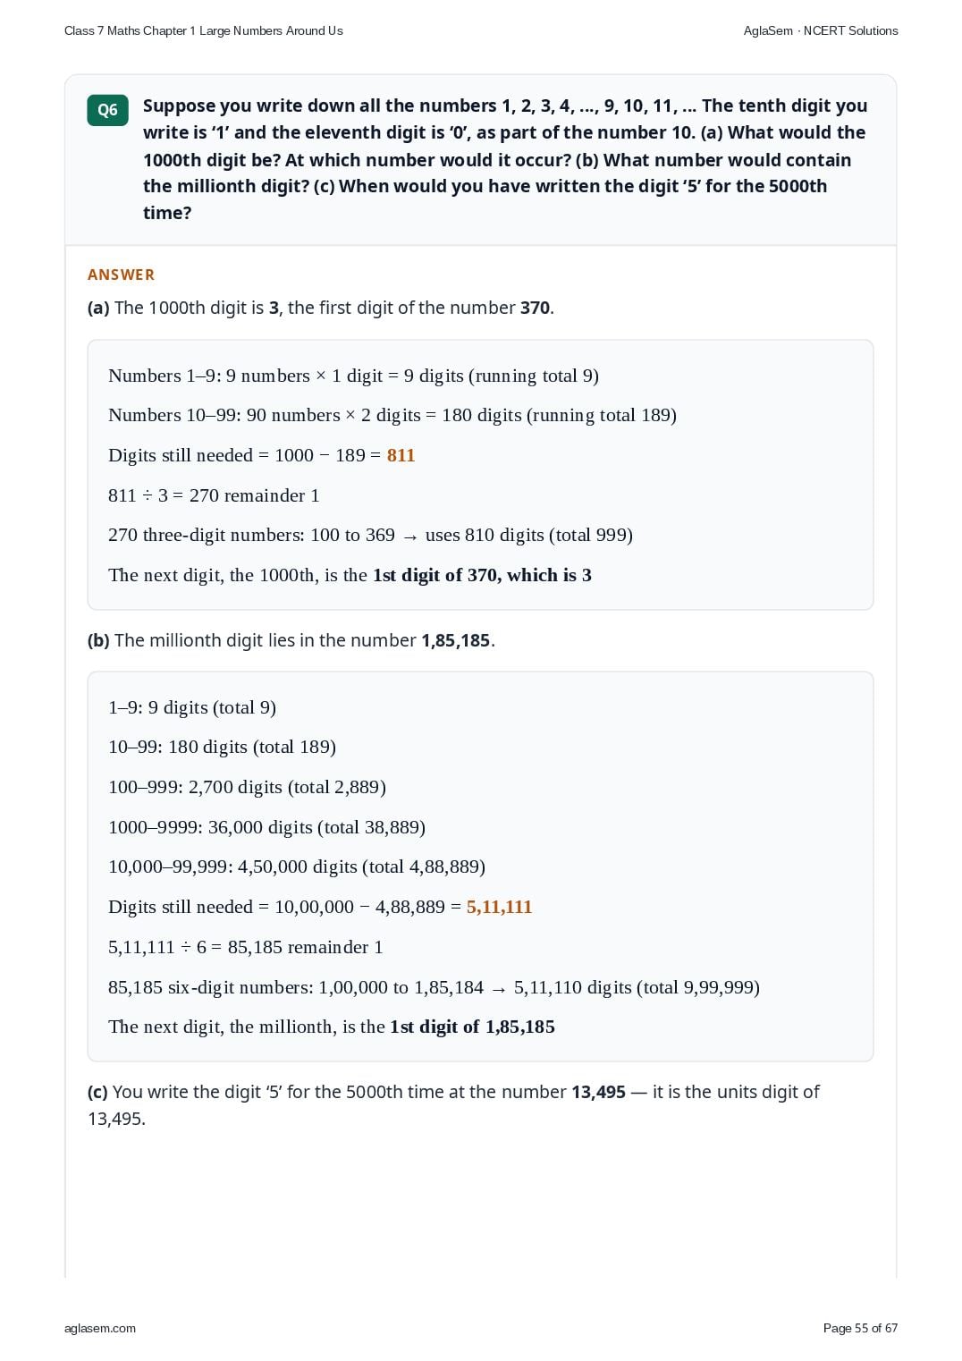Click the '811 ÷ 3 = 270 remainder 1' line
This screenshot has width=962, height=1361.
click(214, 495)
